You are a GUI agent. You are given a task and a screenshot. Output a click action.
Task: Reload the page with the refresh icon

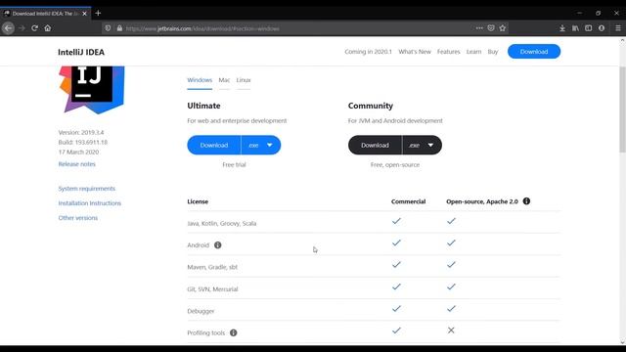(35, 28)
